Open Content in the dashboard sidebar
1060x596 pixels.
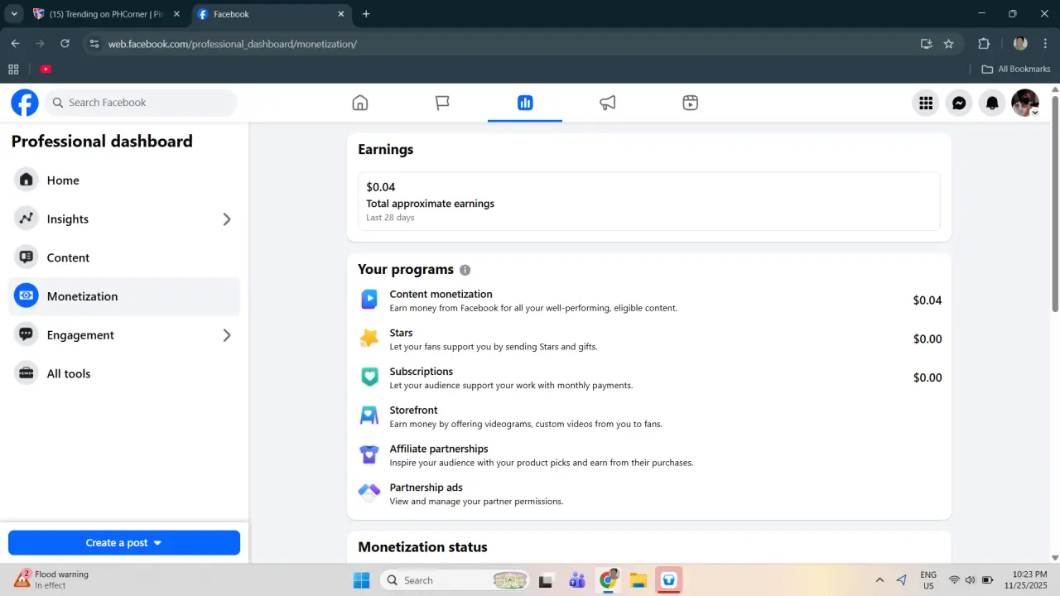point(124,257)
